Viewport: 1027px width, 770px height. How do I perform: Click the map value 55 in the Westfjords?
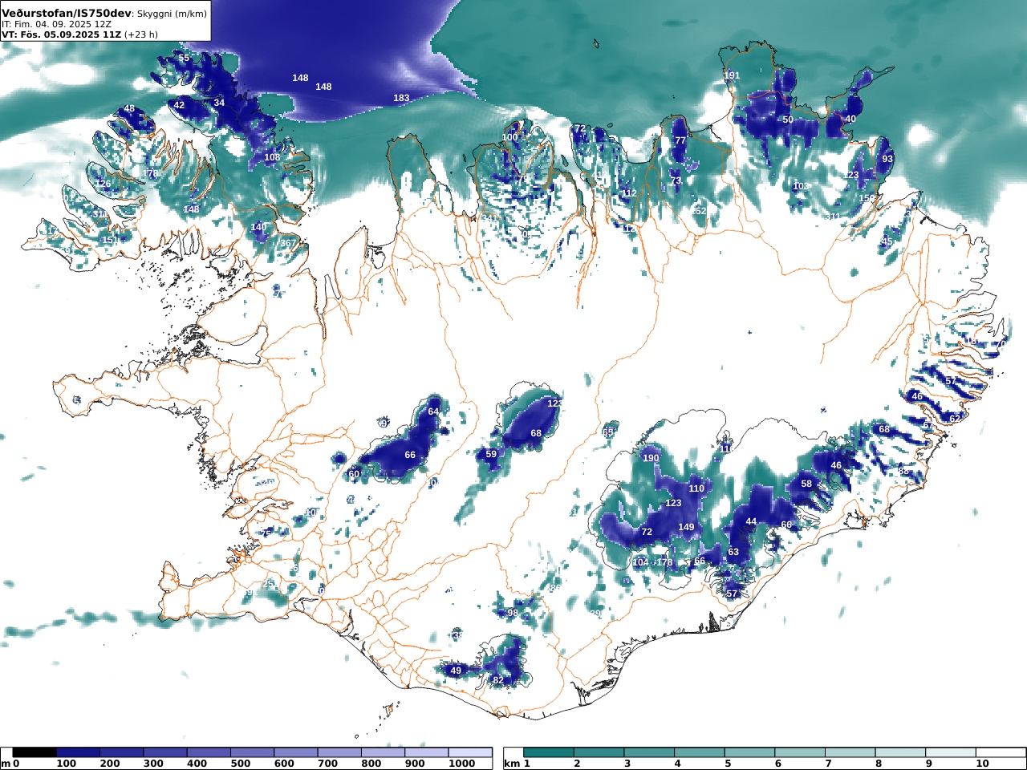pos(185,58)
